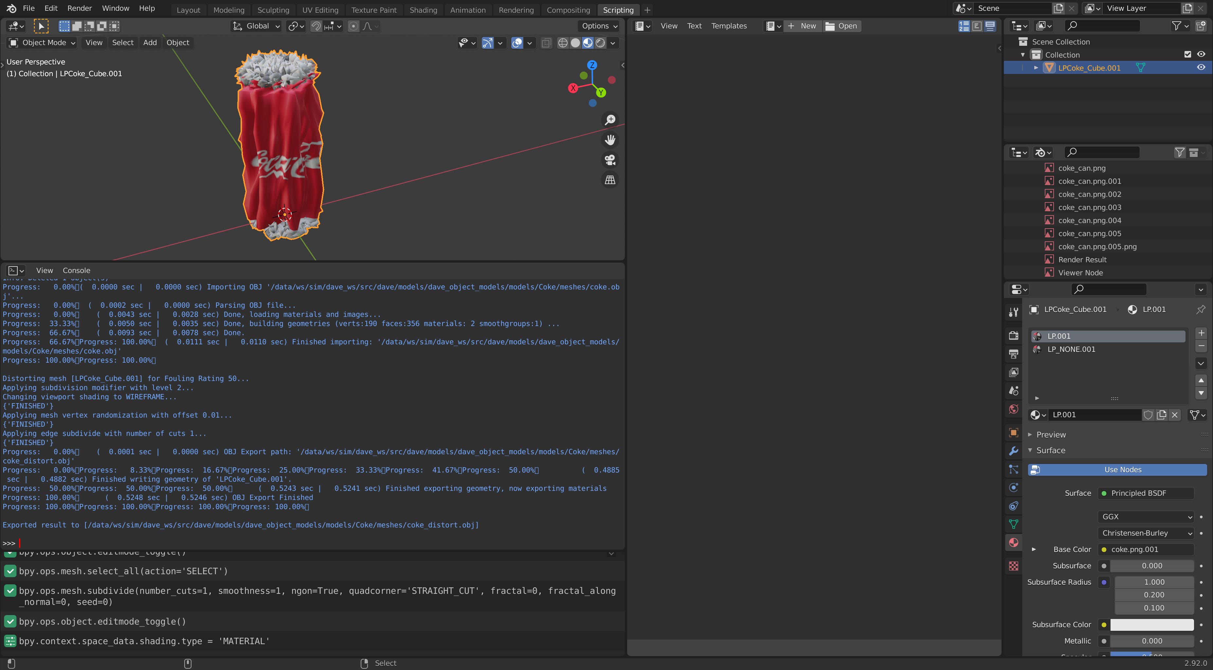This screenshot has height=670, width=1213.
Task: Adjust Metallic value slider
Action: [x=1152, y=641]
